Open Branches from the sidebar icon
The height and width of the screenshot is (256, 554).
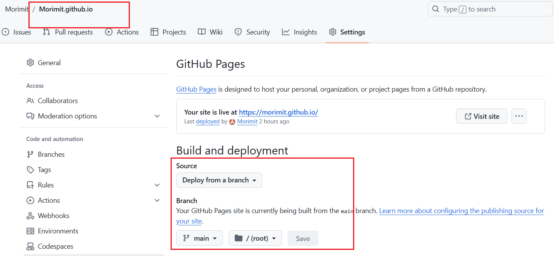(x=30, y=154)
